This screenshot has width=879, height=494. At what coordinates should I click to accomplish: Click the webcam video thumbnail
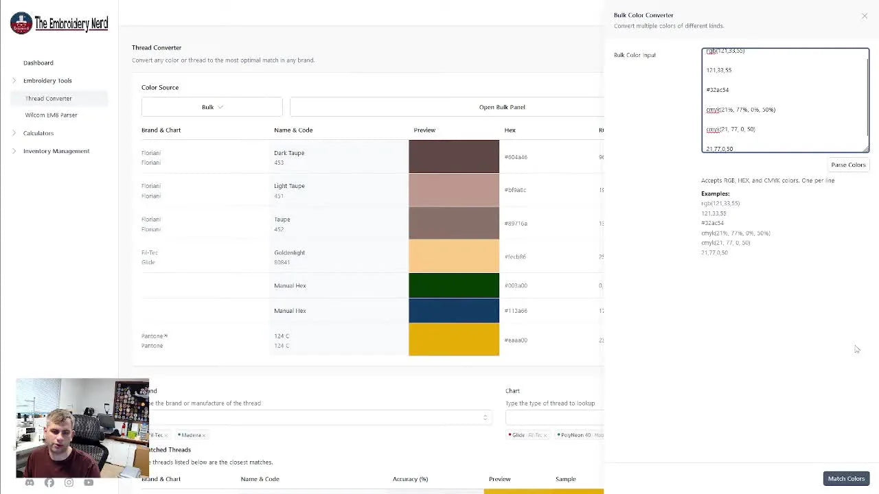coord(82,427)
